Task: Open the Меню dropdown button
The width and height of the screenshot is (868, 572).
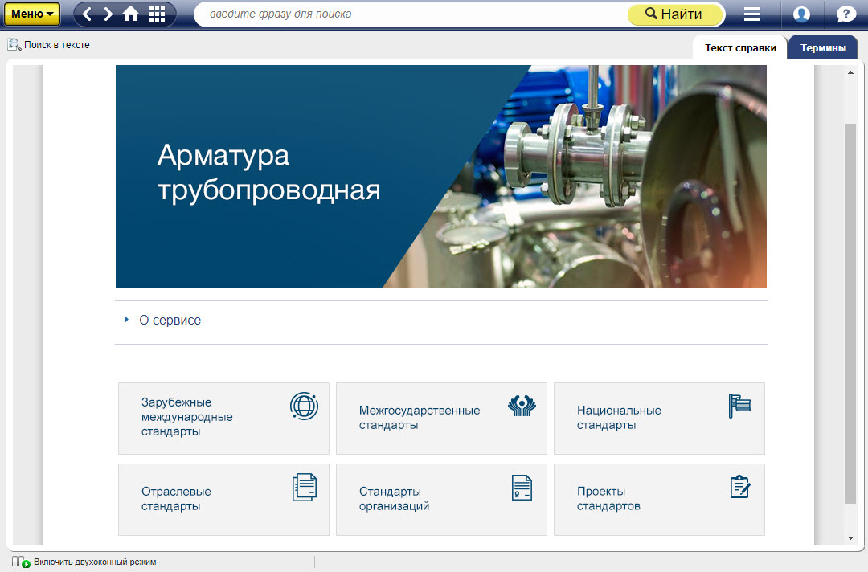Action: tap(31, 14)
